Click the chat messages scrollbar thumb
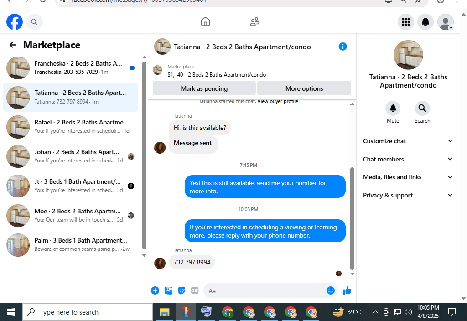Image resolution: width=467 pixels, height=321 pixels. [x=352, y=218]
